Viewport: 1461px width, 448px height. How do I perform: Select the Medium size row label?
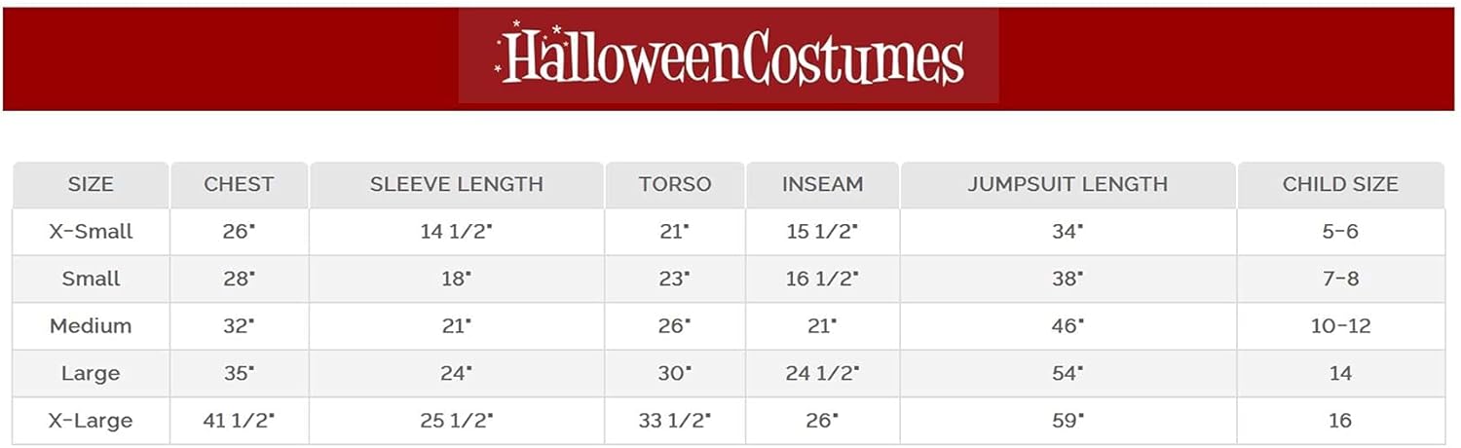(x=91, y=326)
